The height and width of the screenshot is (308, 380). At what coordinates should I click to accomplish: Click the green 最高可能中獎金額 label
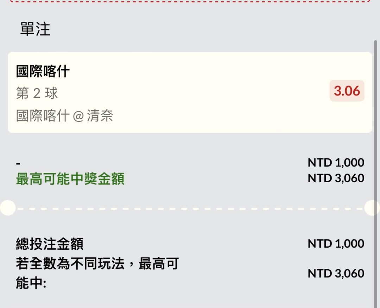(70, 179)
